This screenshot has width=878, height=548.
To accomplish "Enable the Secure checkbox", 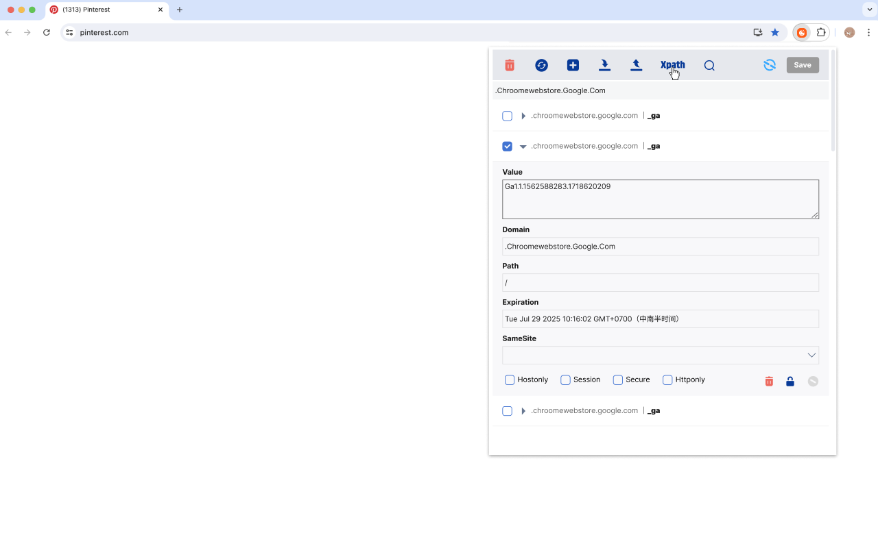I will (x=617, y=379).
